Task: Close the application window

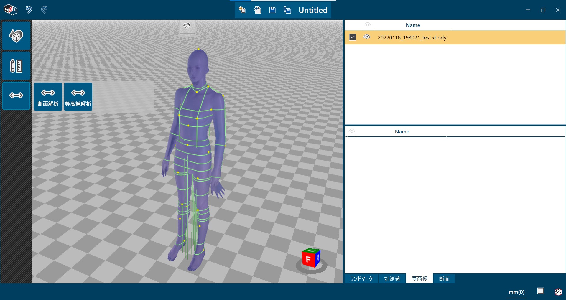Action: click(558, 10)
